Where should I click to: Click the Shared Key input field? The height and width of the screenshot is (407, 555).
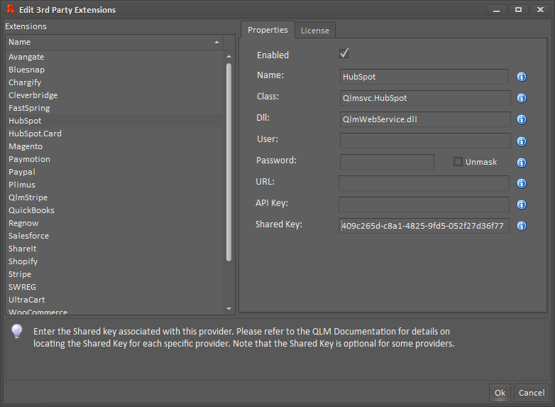(x=424, y=226)
